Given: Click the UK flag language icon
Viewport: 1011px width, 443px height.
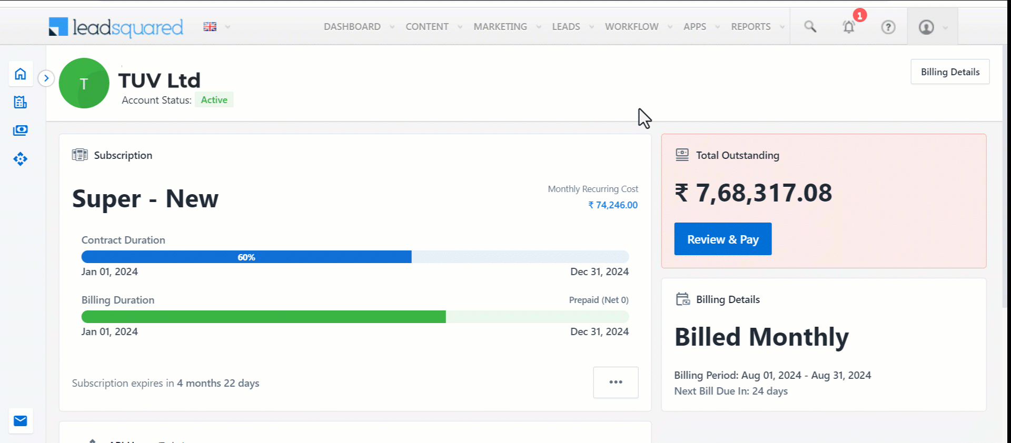Looking at the screenshot, I should (210, 27).
